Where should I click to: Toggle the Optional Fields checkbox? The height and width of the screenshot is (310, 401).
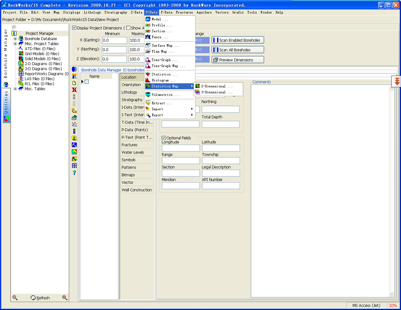click(164, 138)
